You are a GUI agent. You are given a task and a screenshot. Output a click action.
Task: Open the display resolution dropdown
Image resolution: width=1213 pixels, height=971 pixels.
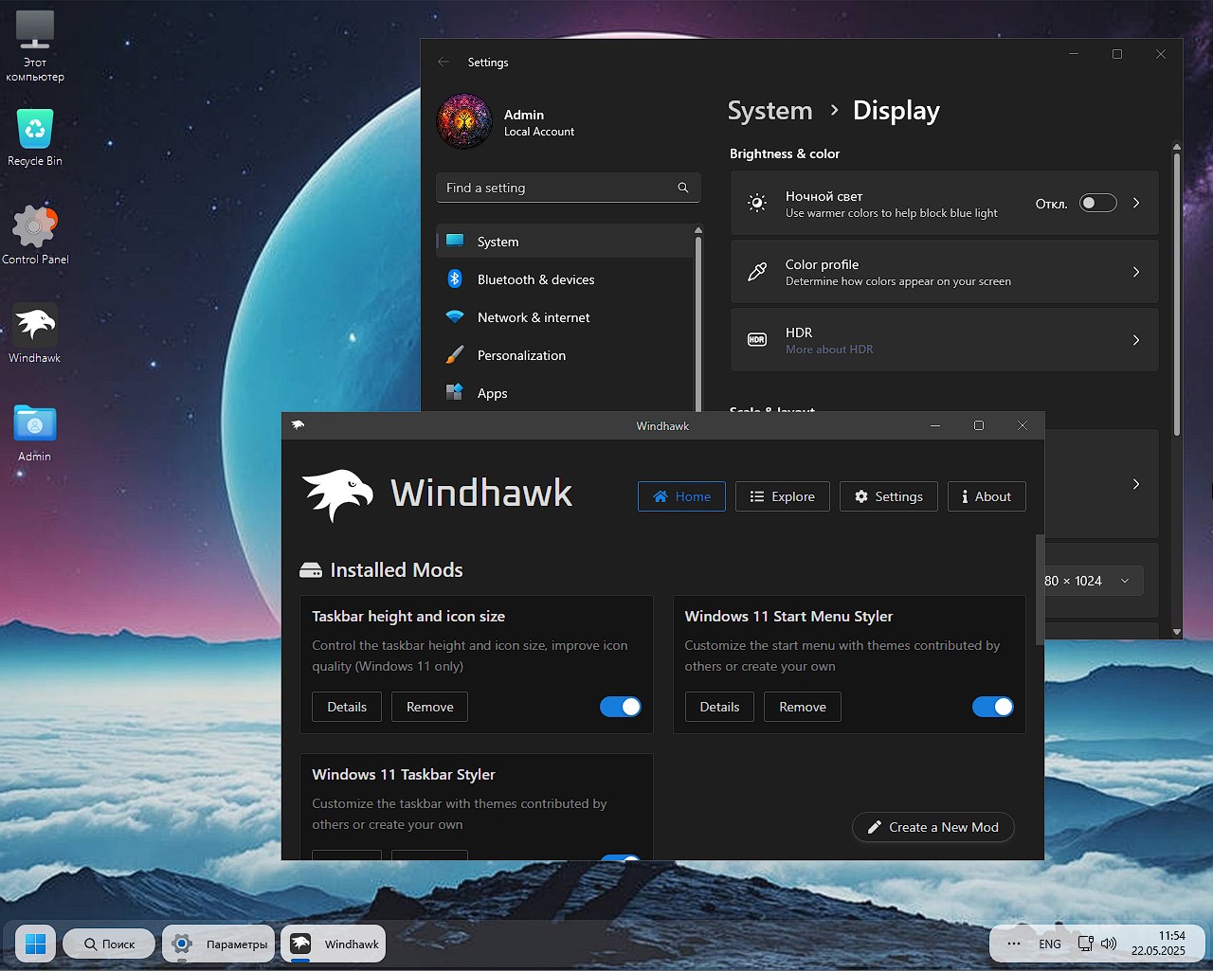(1093, 581)
